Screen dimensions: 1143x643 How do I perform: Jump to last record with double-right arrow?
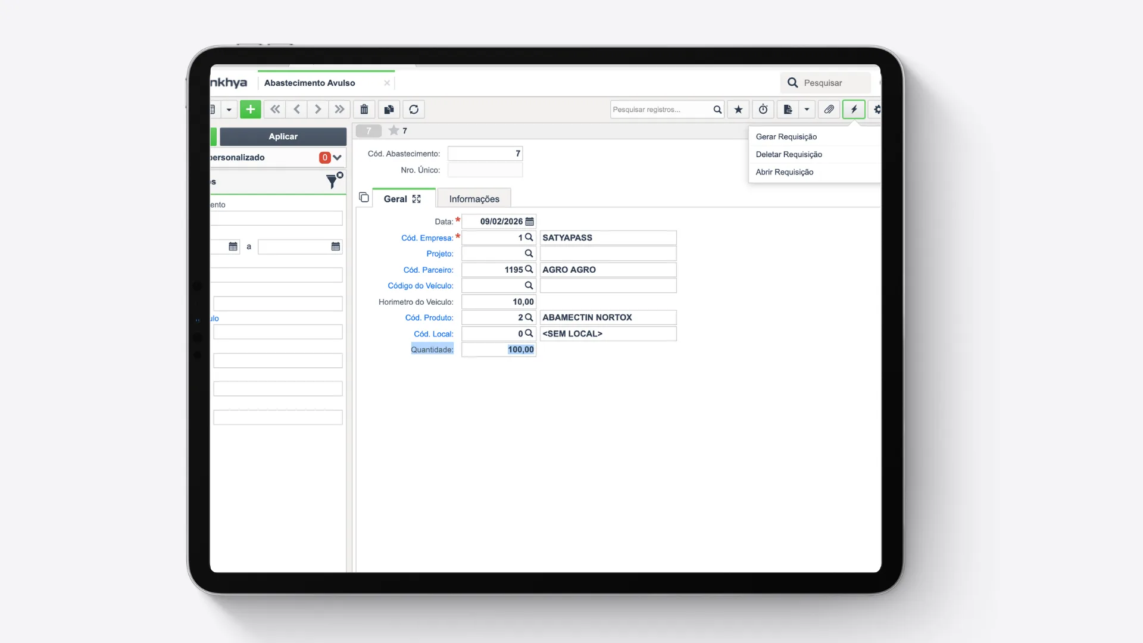tap(339, 110)
